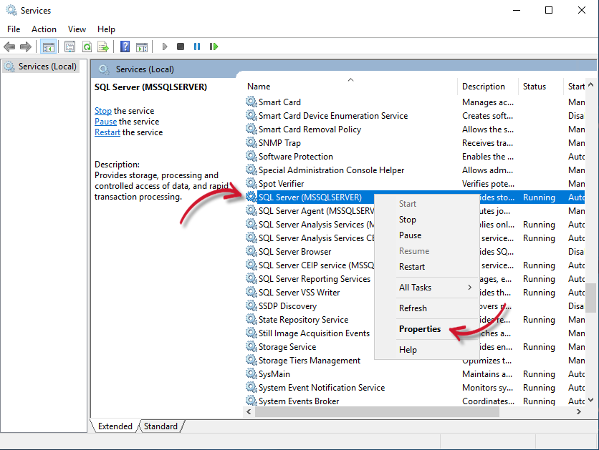
Task: Restart the service using the toolbar icon
Action: (x=214, y=46)
